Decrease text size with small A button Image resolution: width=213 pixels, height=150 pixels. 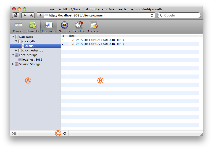tap(25, 15)
